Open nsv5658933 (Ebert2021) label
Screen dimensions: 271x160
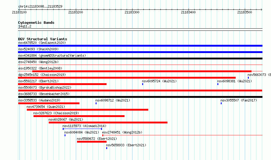[x=126, y=145]
